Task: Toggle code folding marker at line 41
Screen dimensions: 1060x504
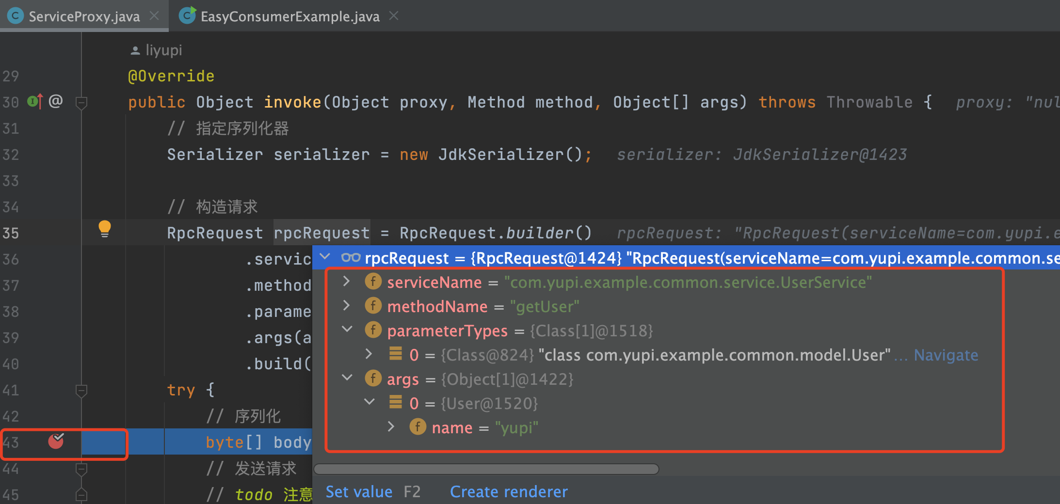Action: [81, 390]
